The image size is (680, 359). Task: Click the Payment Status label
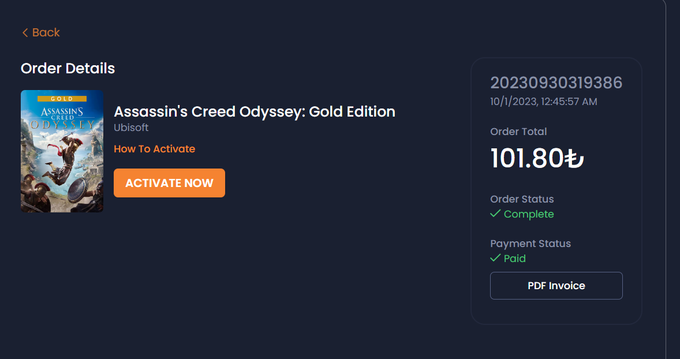tap(530, 244)
